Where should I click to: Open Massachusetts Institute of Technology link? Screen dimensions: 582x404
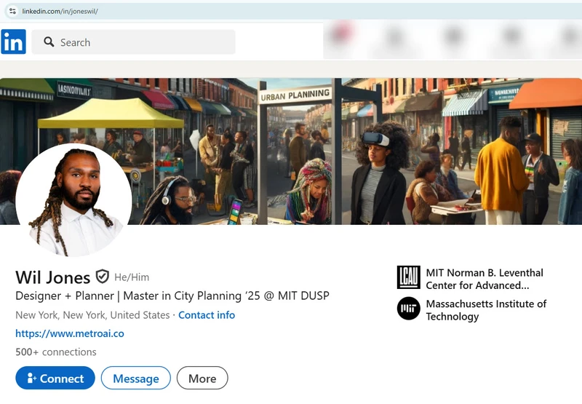(486, 310)
